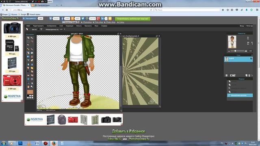Open PhotoshopOnline.Ru link at page bottom
The height and width of the screenshot is (146, 260).
(x=139, y=139)
